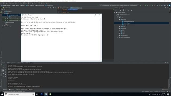Viewport: 171px width, 96px height.
Task: Click the wrench Gradle settings icon
Action: click(x=132, y=10)
